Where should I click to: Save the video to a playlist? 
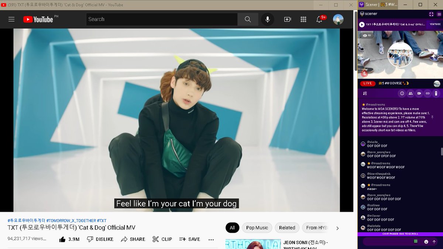coord(189,239)
